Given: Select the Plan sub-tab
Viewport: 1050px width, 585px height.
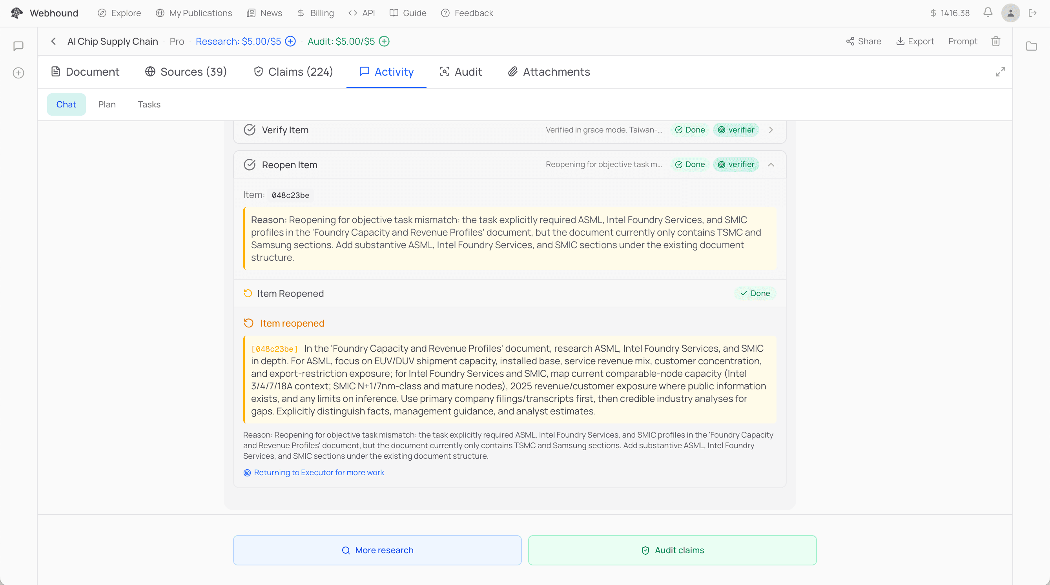Looking at the screenshot, I should click(107, 104).
